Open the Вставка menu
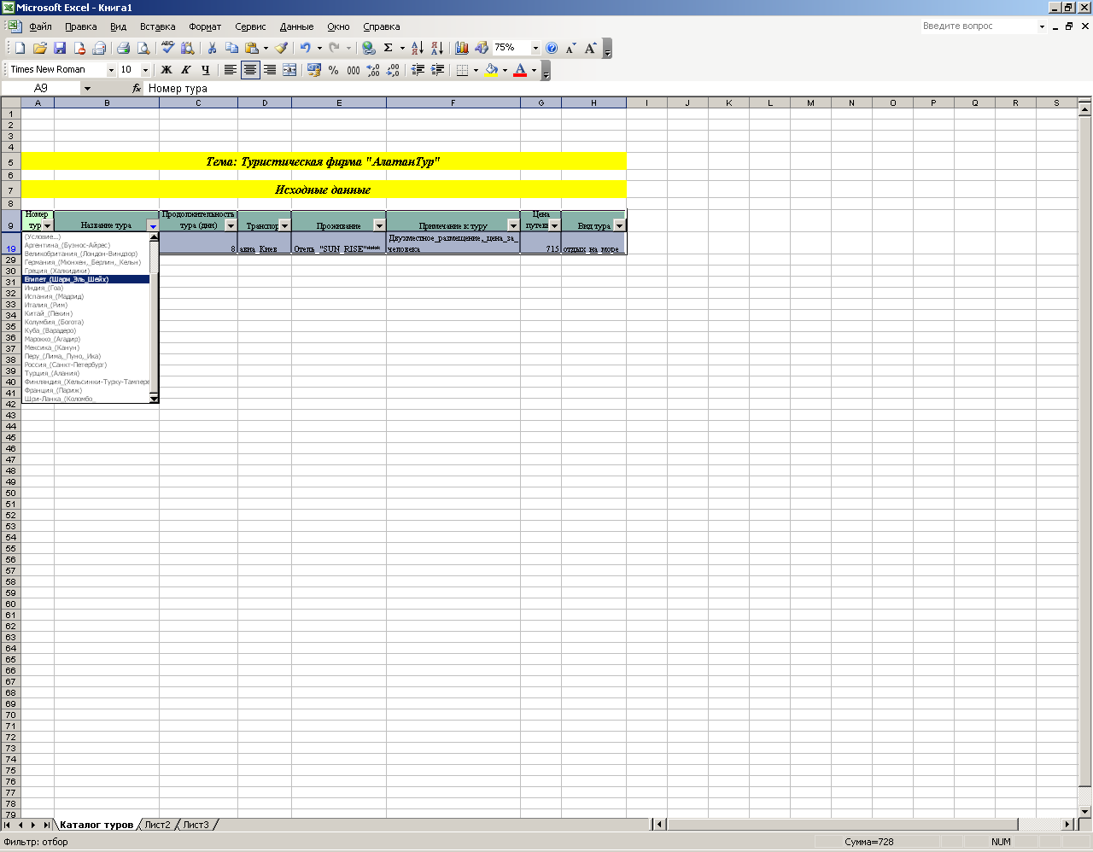This screenshot has height=852, width=1093. pyautogui.click(x=158, y=26)
